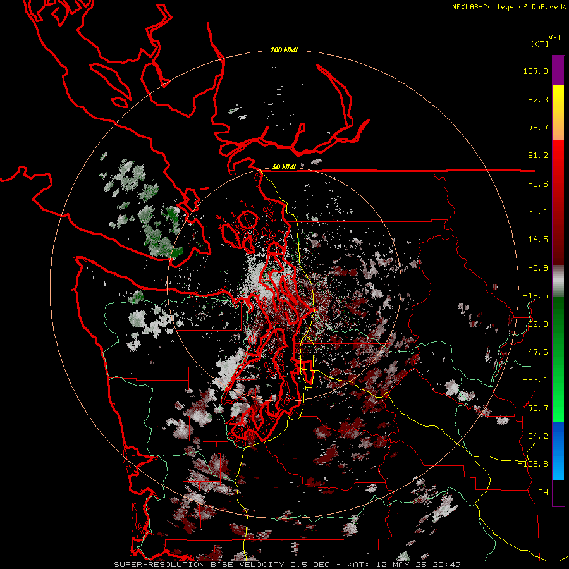
Task: Click the -47.6 legend value
Action: [535, 352]
